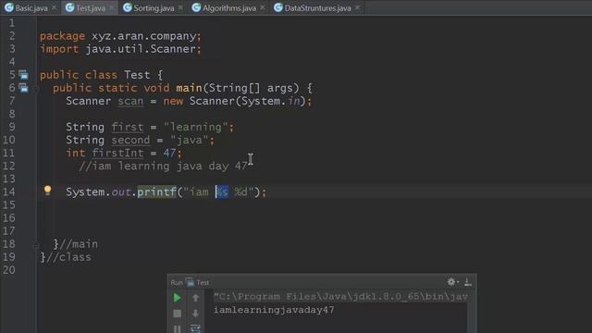Click variable 'scan' on line 7
The height and width of the screenshot is (333, 592).
tap(130, 101)
